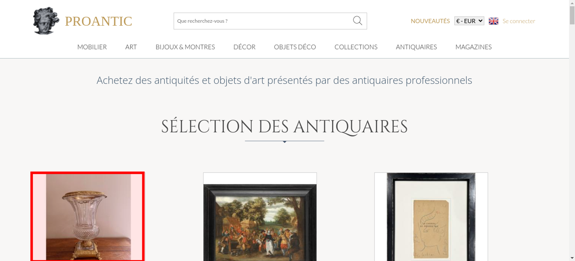Open the crystal vase thumbnail
This screenshot has height=261, width=575.
[x=88, y=217]
